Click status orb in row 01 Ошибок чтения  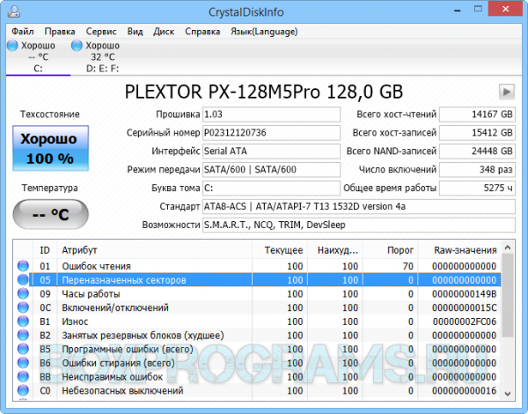pyautogui.click(x=23, y=266)
